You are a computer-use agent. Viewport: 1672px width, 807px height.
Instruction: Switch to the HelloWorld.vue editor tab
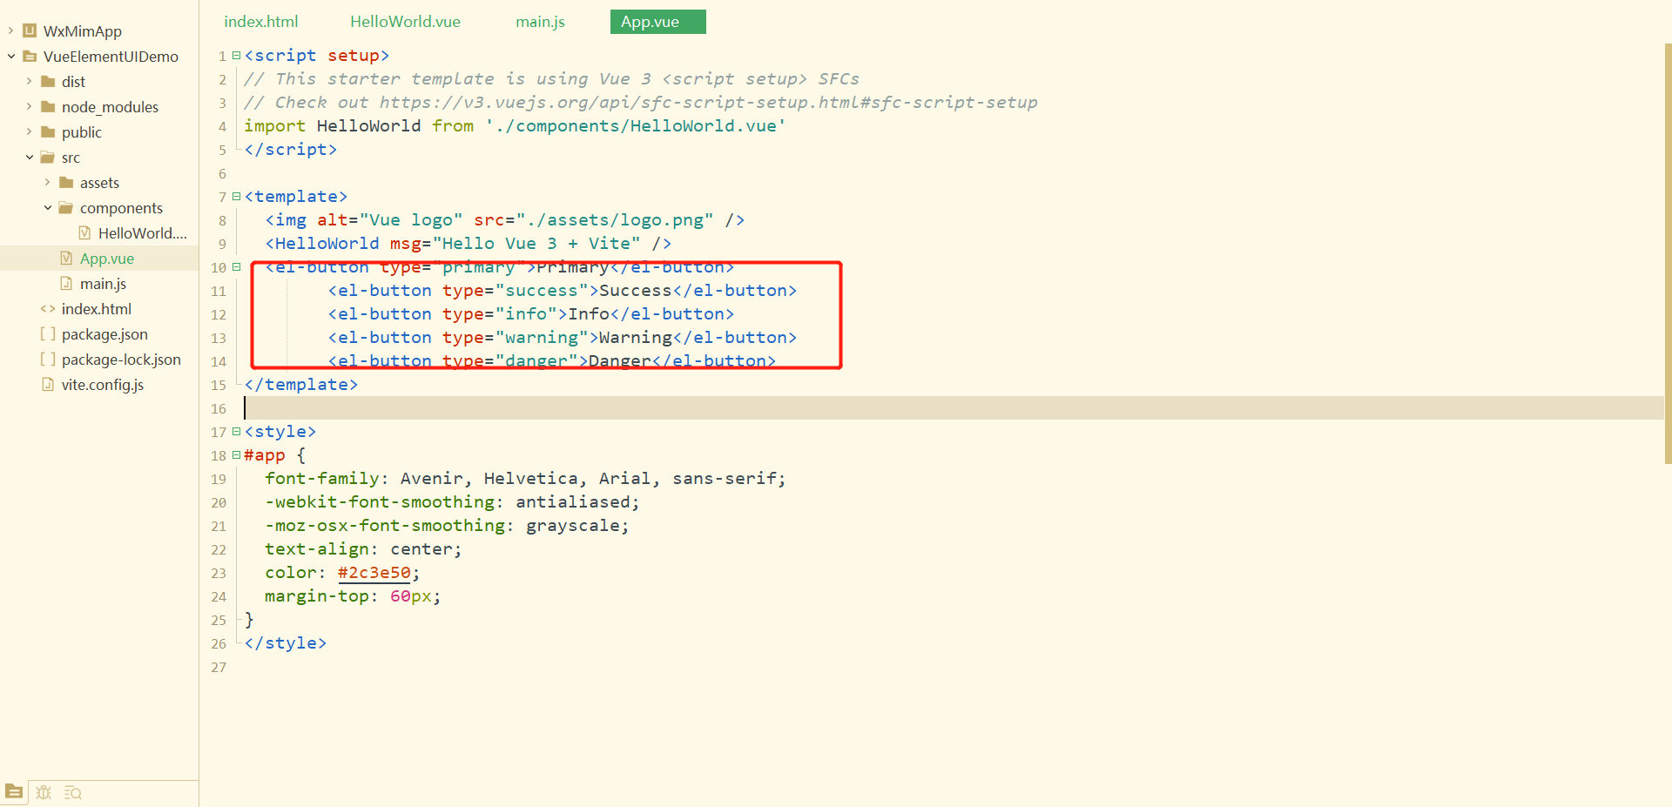pyautogui.click(x=405, y=22)
